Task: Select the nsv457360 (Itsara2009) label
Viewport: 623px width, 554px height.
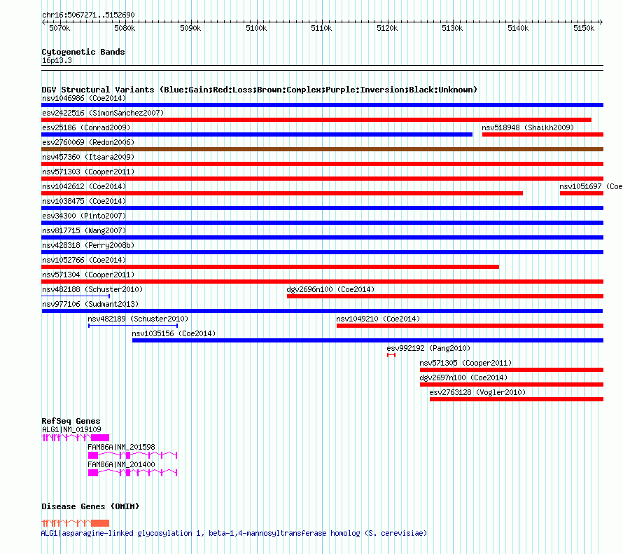Action: click(88, 157)
